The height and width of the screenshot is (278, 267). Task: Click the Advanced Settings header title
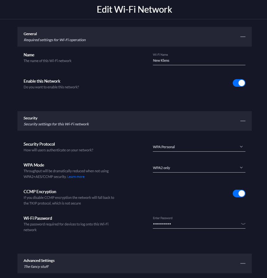(x=39, y=261)
